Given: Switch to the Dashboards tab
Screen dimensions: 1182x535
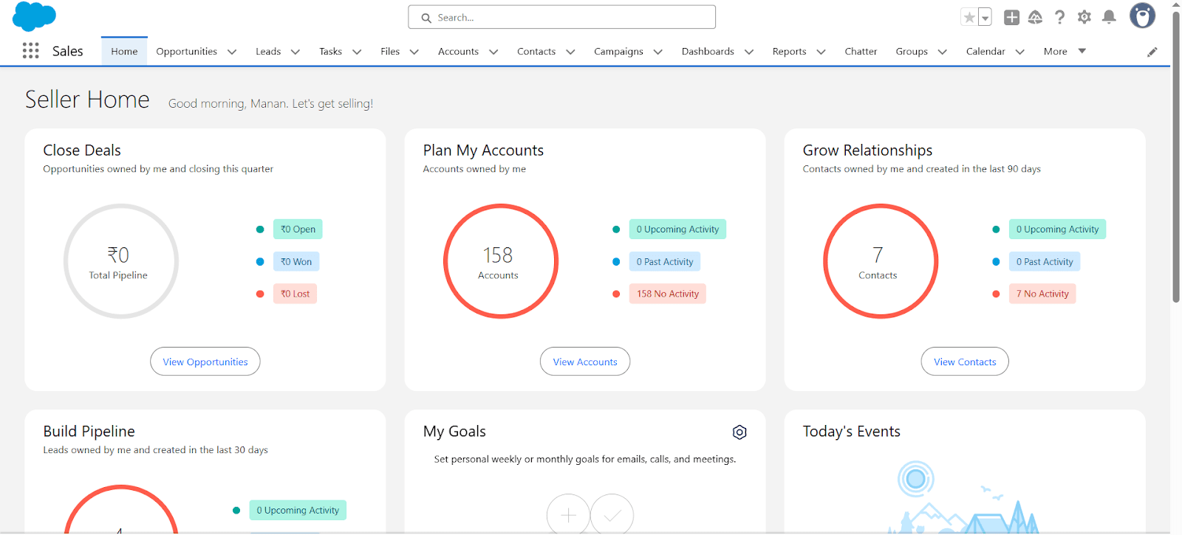Looking at the screenshot, I should tap(708, 51).
